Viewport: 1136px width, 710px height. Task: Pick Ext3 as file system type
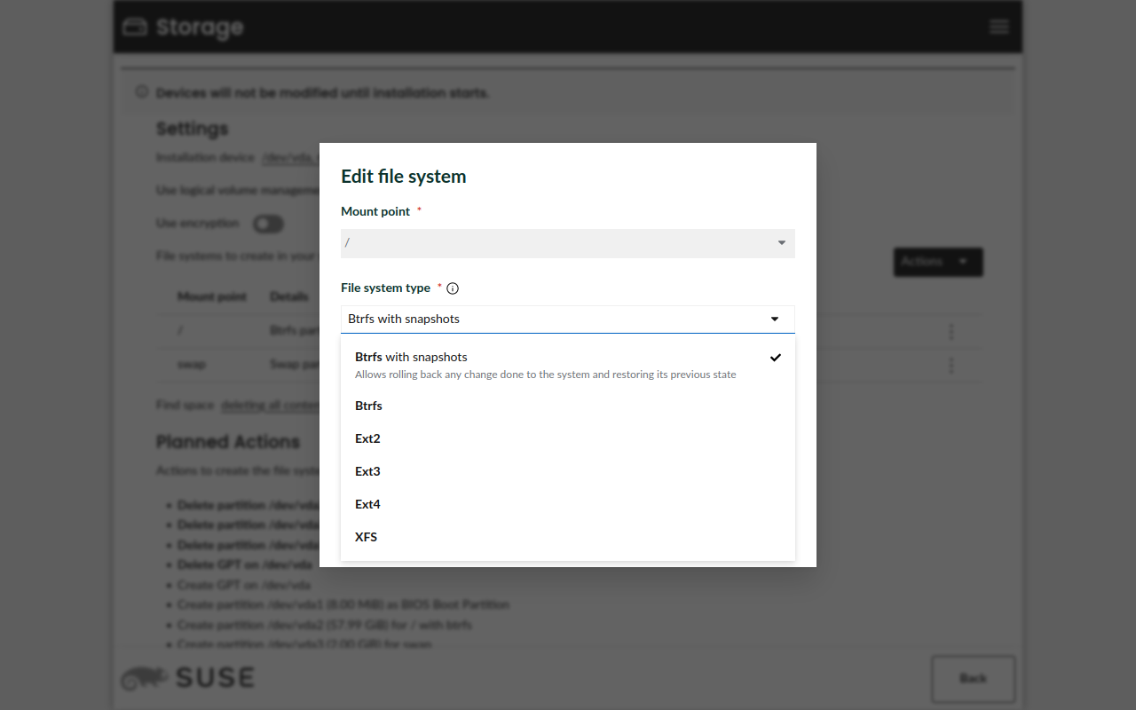coord(368,471)
